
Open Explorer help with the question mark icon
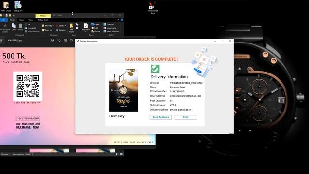pos(122,20)
